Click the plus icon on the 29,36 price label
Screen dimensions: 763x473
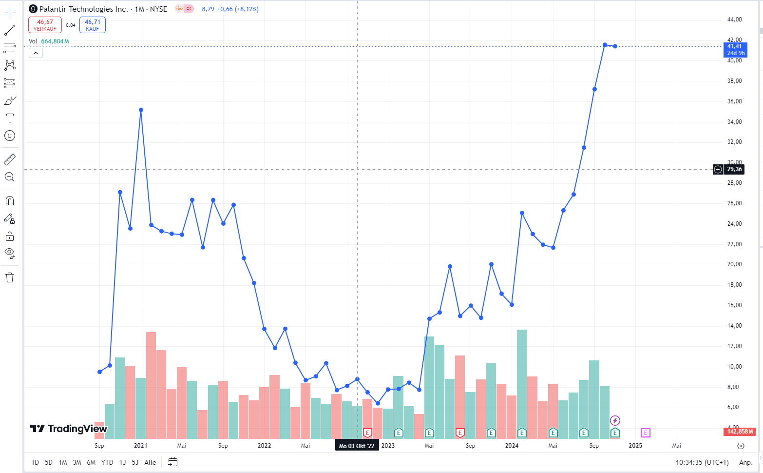718,169
